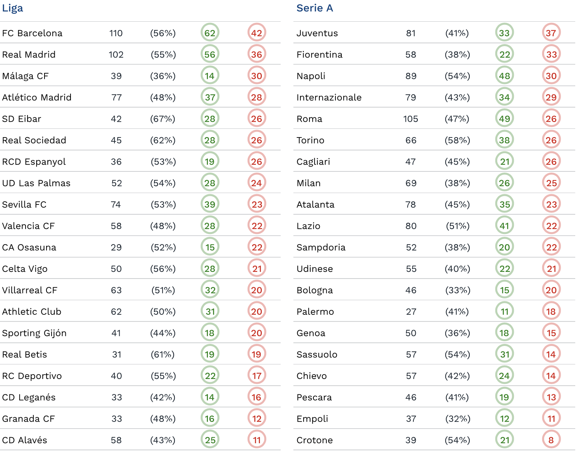Click Roma's total value 105
578x457 pixels.
(411, 119)
